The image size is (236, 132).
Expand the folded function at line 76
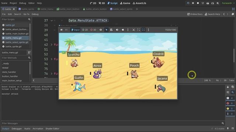click(x=52, y=74)
